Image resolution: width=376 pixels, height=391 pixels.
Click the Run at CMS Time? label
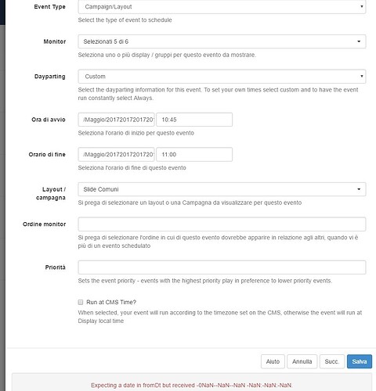point(111,302)
